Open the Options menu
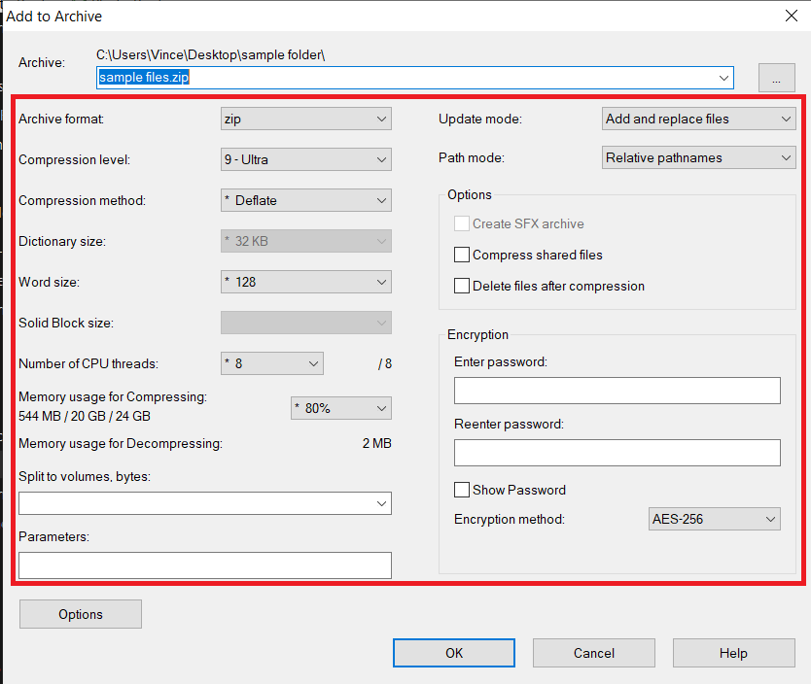 [80, 613]
